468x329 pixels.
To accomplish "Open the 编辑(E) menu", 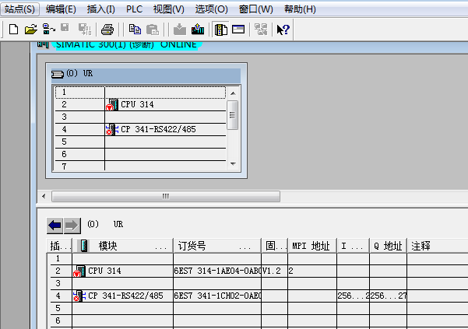I will [61, 9].
